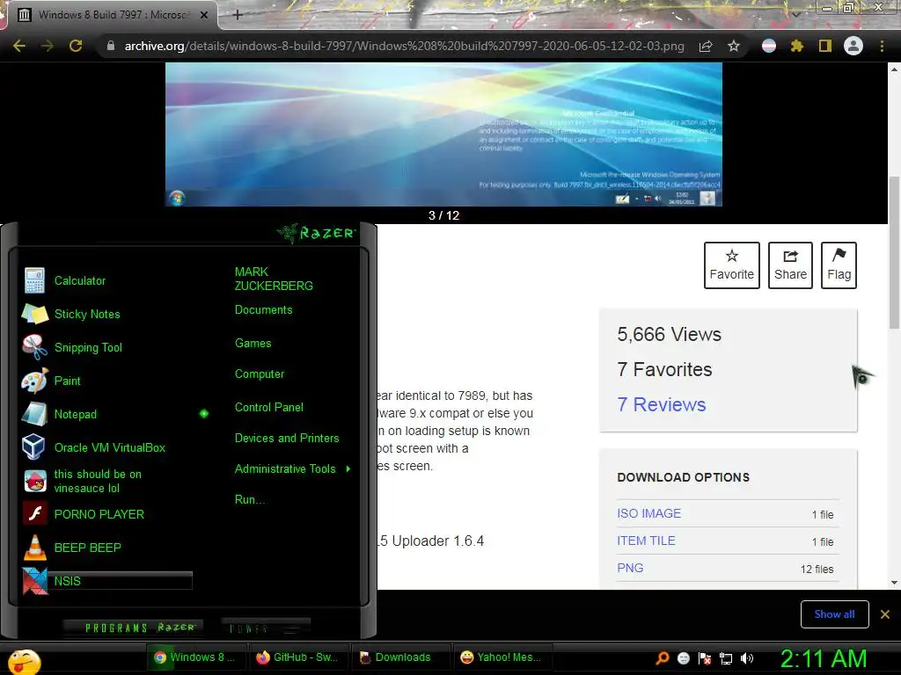This screenshot has width=901, height=675.
Task: Flag this archive item
Action: (x=839, y=265)
